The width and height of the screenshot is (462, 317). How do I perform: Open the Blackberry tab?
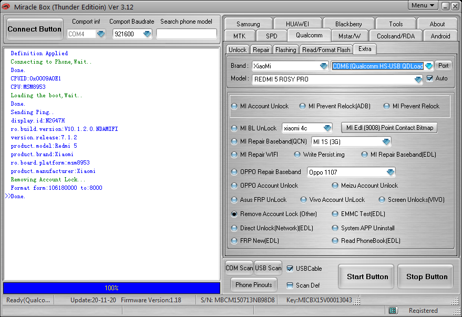pyautogui.click(x=348, y=24)
